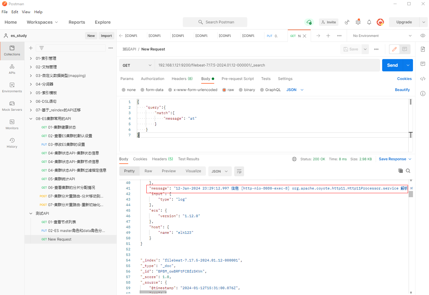429x295 pixels.
Task: Open the No Environment dropdown
Action: (x=382, y=36)
